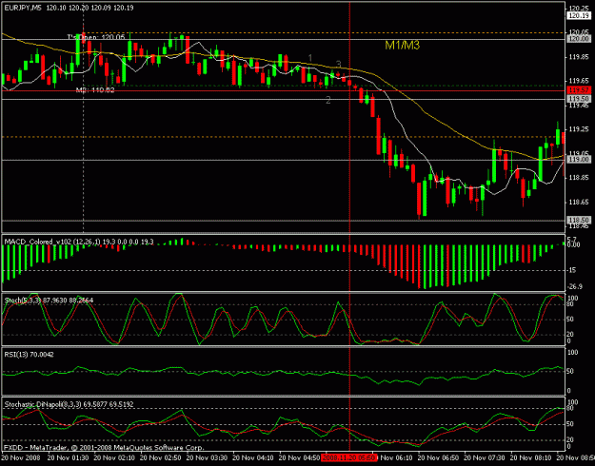The height and width of the screenshot is (466, 595).
Task: Click the chart text label '1'
Action: (x=310, y=58)
